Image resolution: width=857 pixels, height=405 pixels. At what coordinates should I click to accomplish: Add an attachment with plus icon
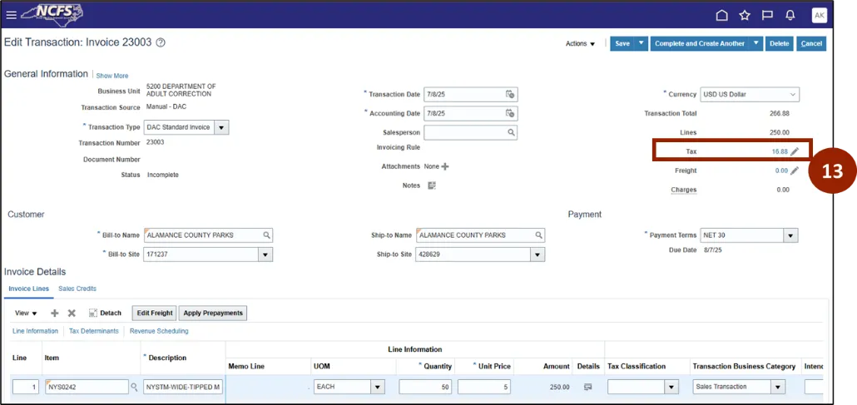445,166
